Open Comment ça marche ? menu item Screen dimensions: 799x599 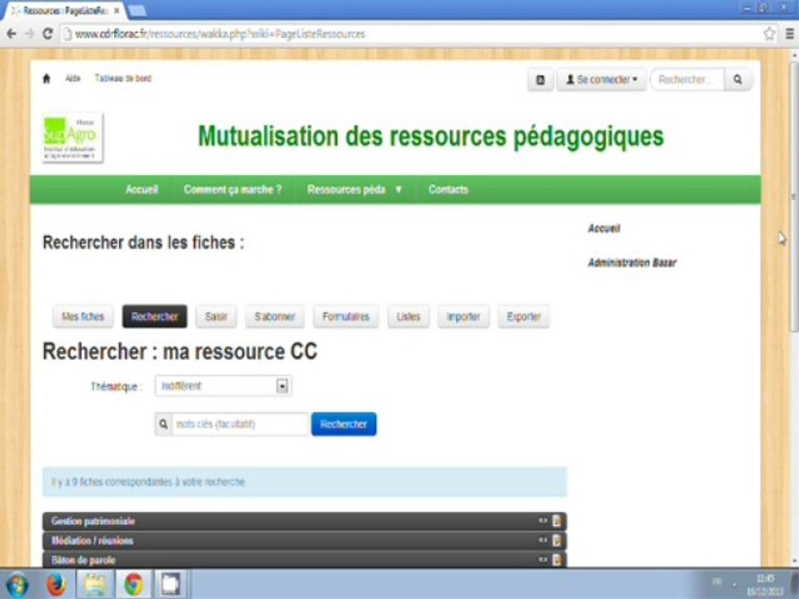232,190
